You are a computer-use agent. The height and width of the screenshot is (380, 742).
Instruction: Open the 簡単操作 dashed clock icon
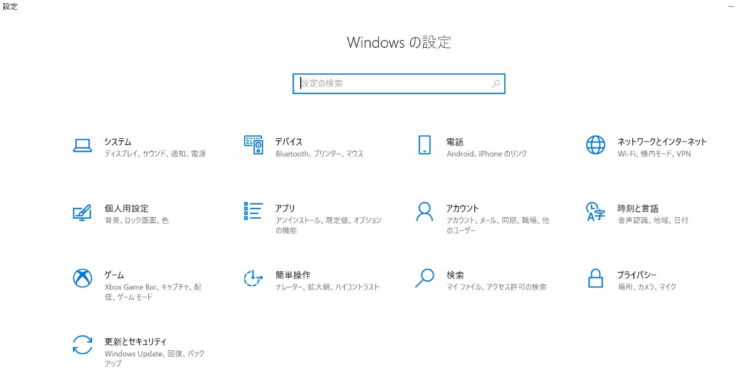(x=254, y=278)
